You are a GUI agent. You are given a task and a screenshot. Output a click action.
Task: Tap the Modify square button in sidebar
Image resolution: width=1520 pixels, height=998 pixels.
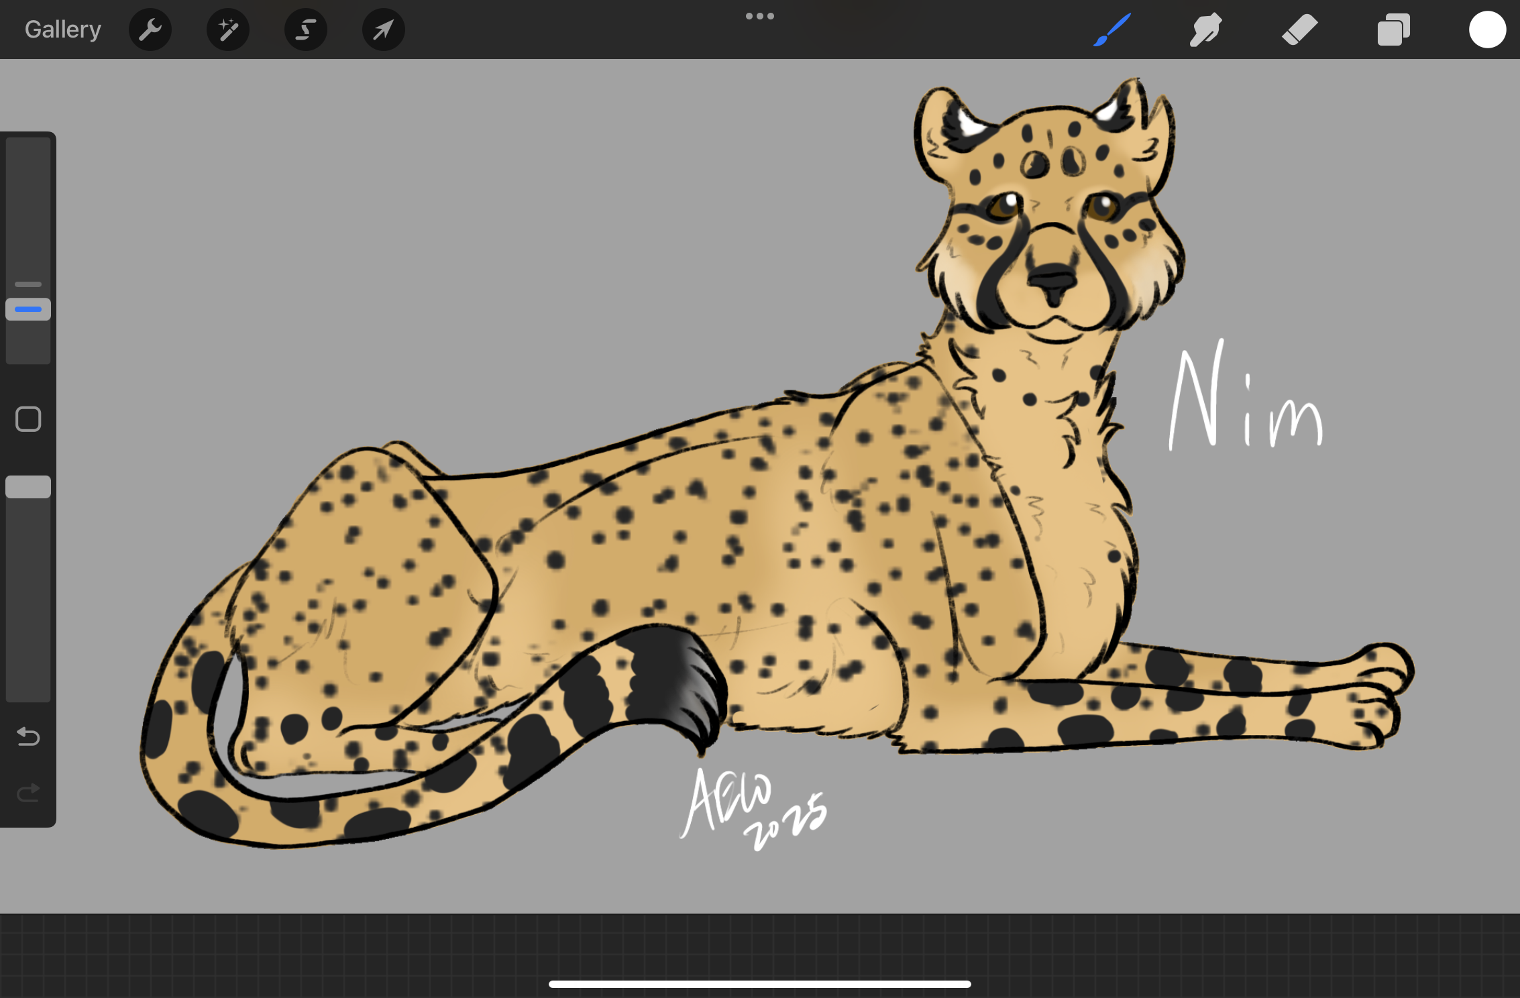[28, 419]
